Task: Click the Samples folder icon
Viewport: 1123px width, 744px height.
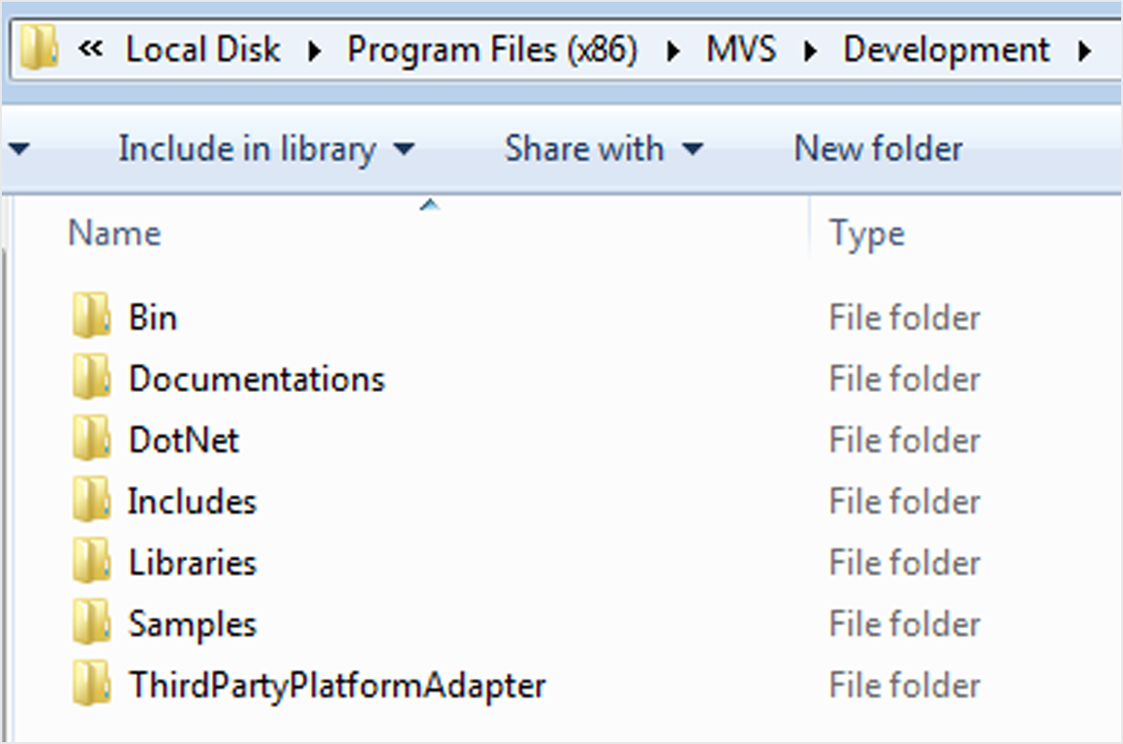Action: [x=91, y=624]
